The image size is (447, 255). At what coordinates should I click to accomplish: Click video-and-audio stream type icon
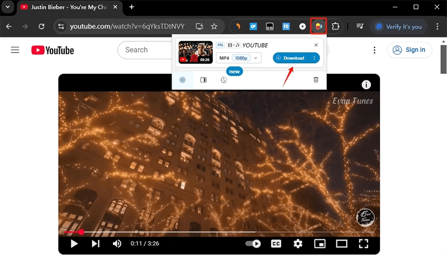click(x=234, y=45)
